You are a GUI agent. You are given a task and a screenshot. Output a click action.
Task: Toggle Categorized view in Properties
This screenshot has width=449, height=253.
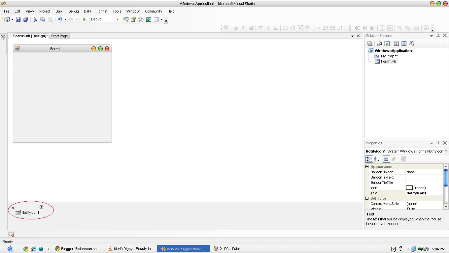pos(369,159)
